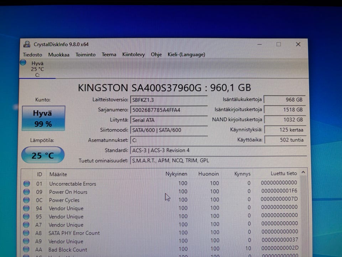
Task: Click the KINGSTON SA400S37960G drive title
Action: coord(164,88)
